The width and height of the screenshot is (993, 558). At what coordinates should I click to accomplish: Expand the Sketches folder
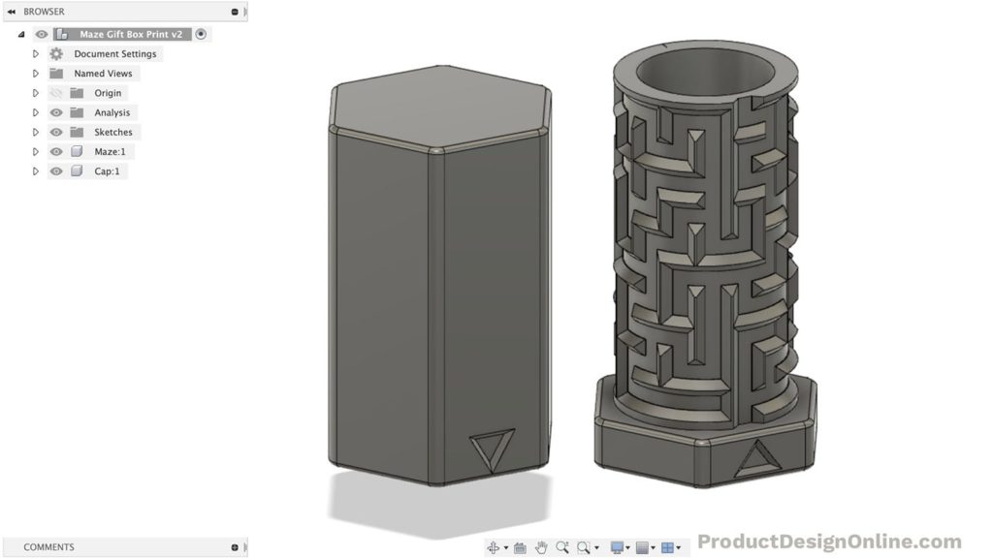pos(36,132)
